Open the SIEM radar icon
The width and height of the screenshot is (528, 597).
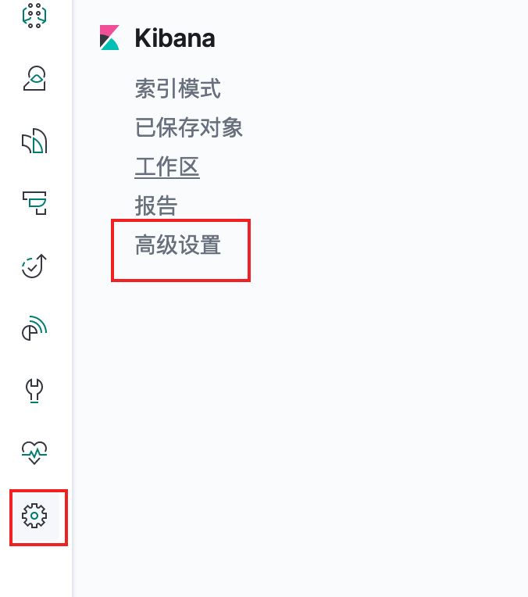[34, 328]
